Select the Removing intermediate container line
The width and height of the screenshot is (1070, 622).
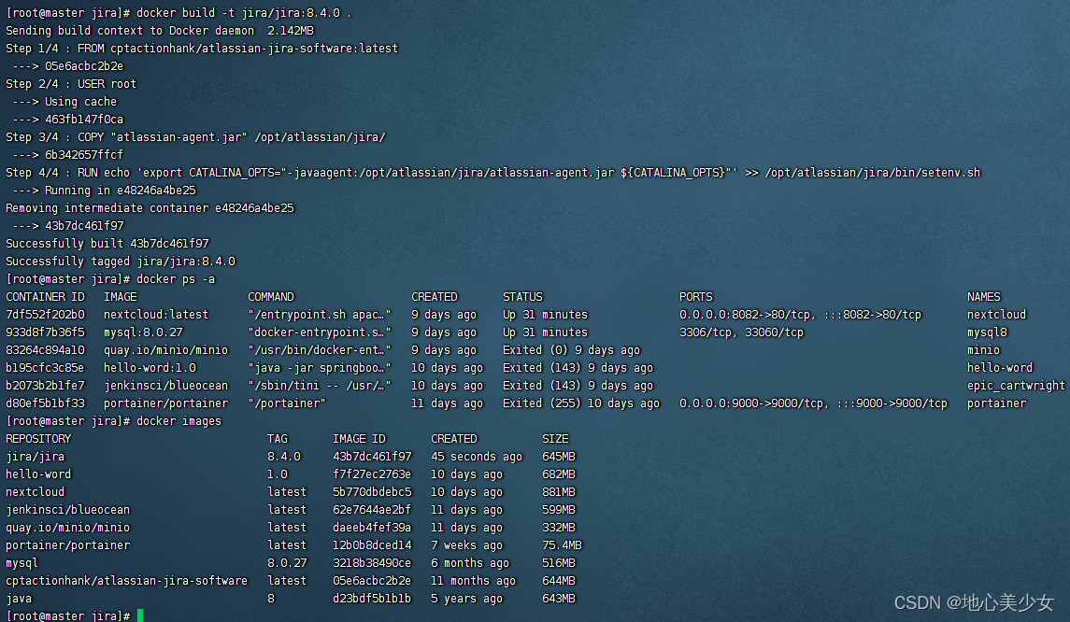click(150, 208)
